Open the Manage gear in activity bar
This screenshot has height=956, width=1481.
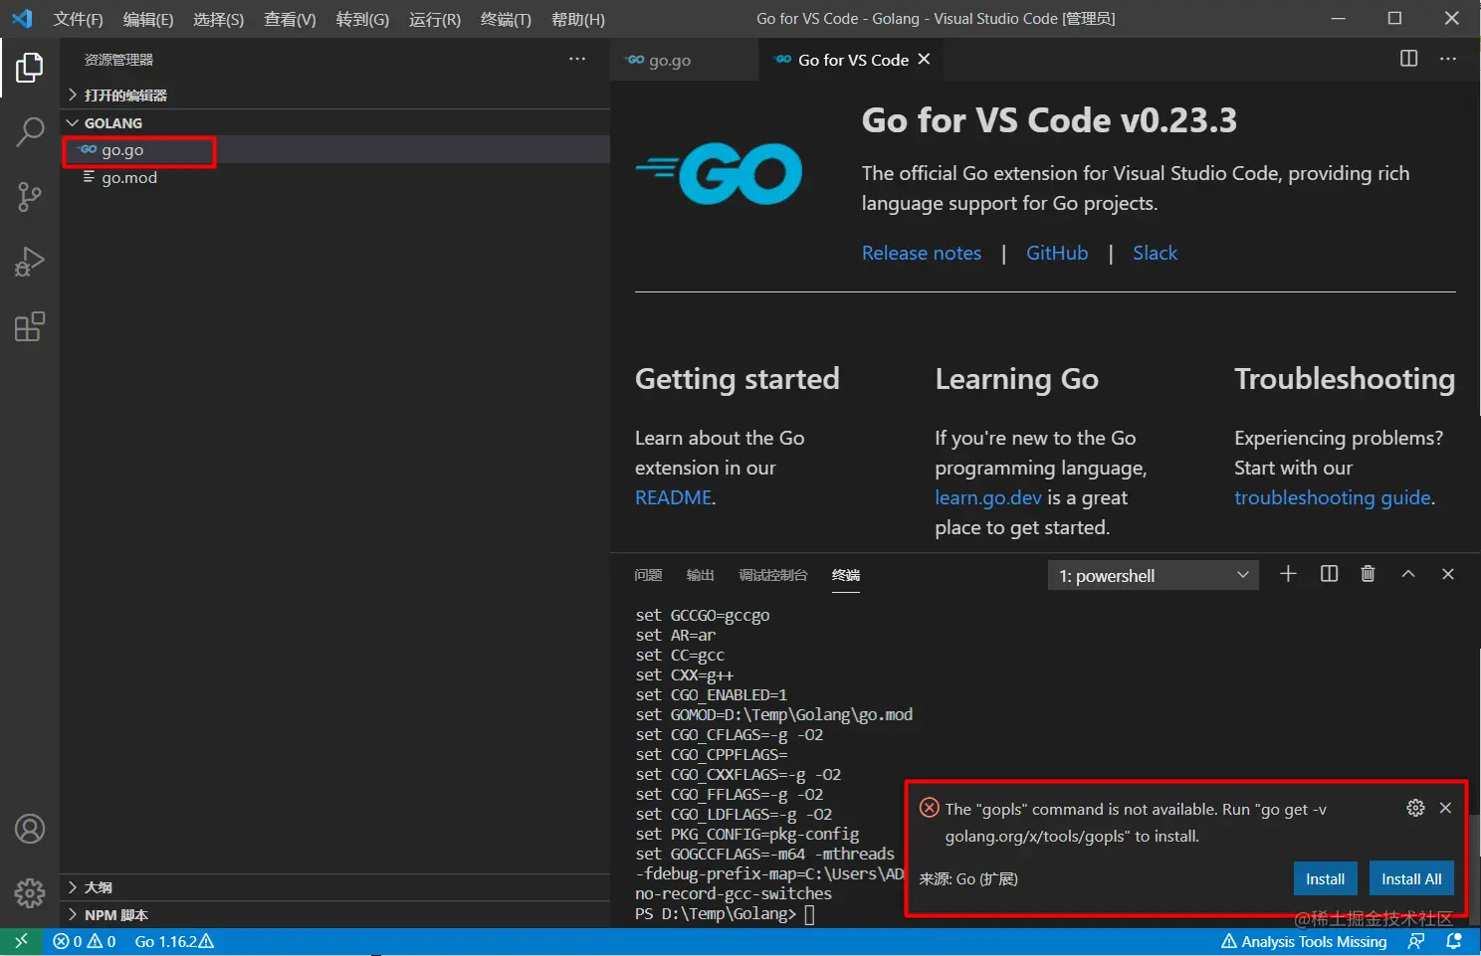coord(30,892)
